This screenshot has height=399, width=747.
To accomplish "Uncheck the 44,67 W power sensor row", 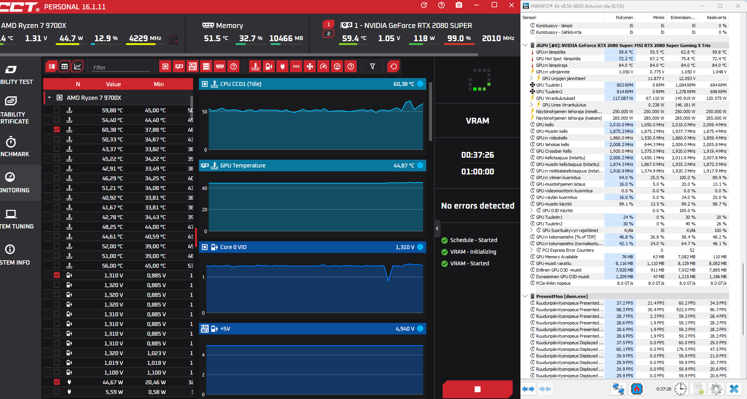I will pos(57,382).
